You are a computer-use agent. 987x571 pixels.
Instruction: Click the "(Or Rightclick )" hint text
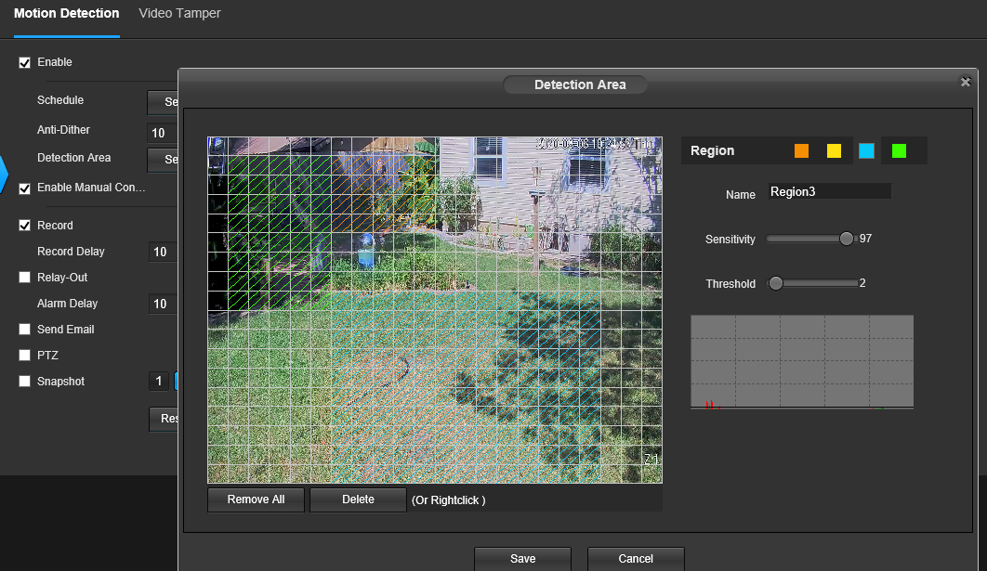[x=449, y=500]
